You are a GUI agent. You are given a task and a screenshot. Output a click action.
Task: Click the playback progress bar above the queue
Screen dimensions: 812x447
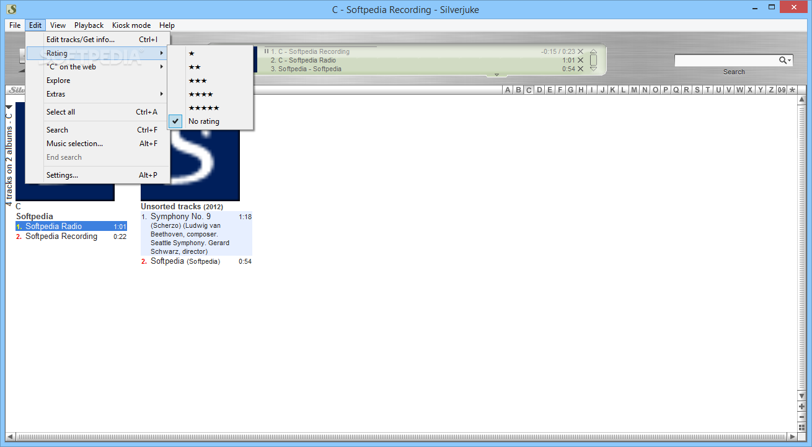click(x=320, y=46)
